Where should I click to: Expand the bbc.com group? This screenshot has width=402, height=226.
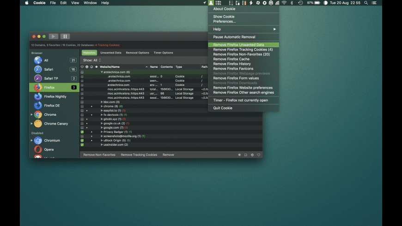[102, 102]
